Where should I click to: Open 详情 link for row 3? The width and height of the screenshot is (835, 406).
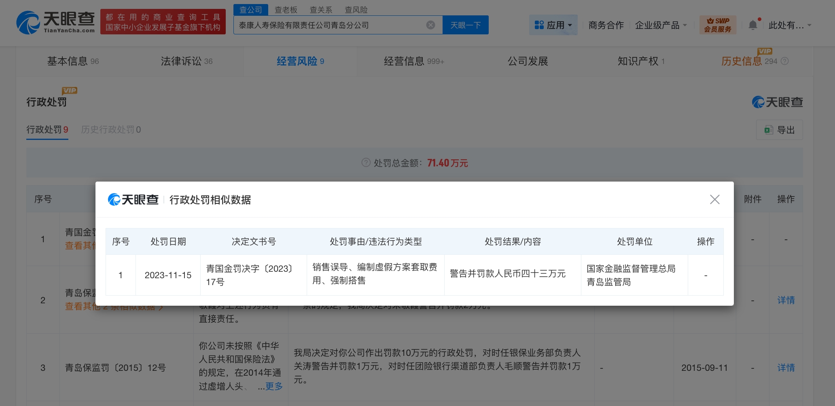point(786,368)
